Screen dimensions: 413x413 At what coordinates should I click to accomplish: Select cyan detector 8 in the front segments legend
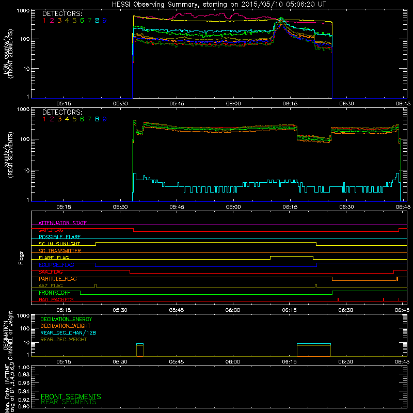coord(97,20)
